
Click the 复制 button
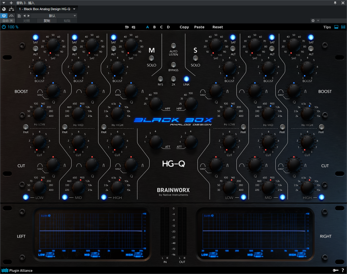[x=47, y=21]
